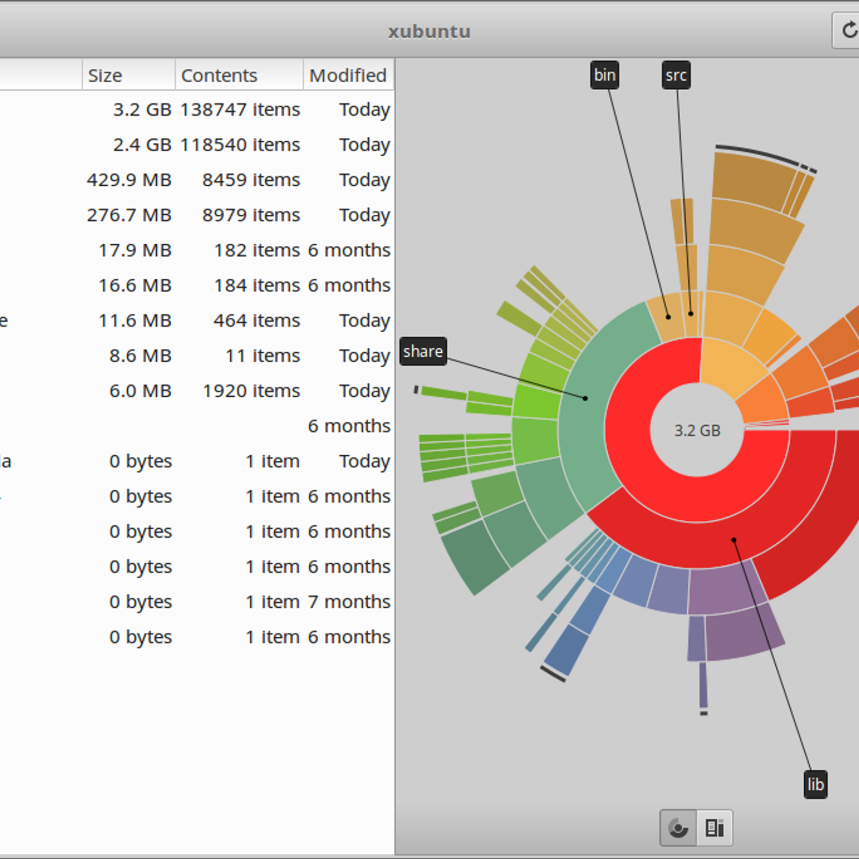Screen dimensions: 859x859
Task: Click the "lib" label on chart
Action: click(x=815, y=784)
